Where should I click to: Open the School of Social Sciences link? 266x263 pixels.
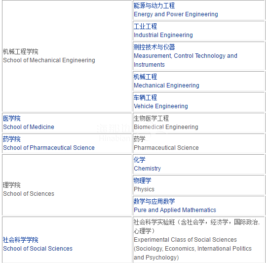pyautogui.click(x=38, y=249)
